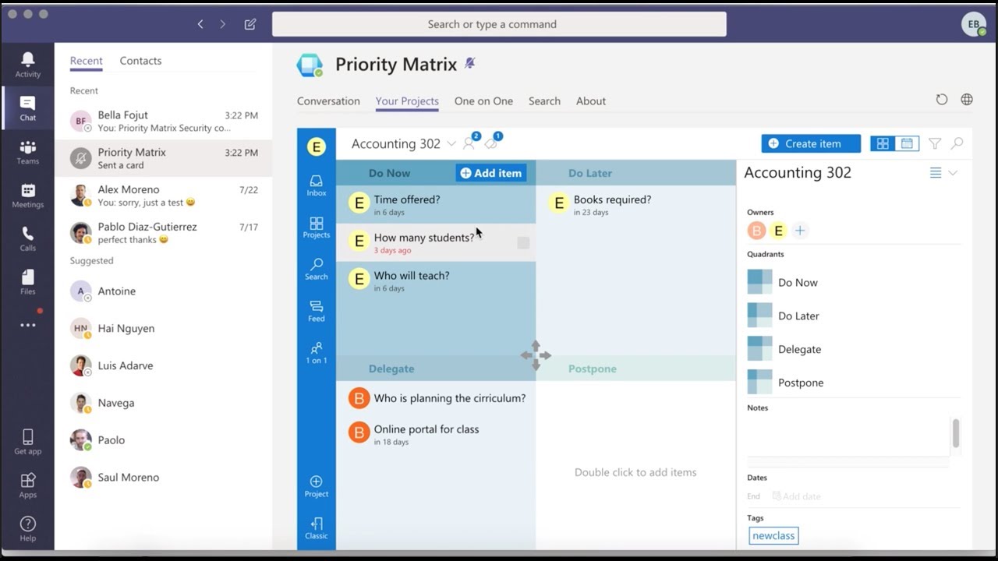Screen dimensions: 998x561
Task: Open the 1 on 1 view
Action: (317, 353)
